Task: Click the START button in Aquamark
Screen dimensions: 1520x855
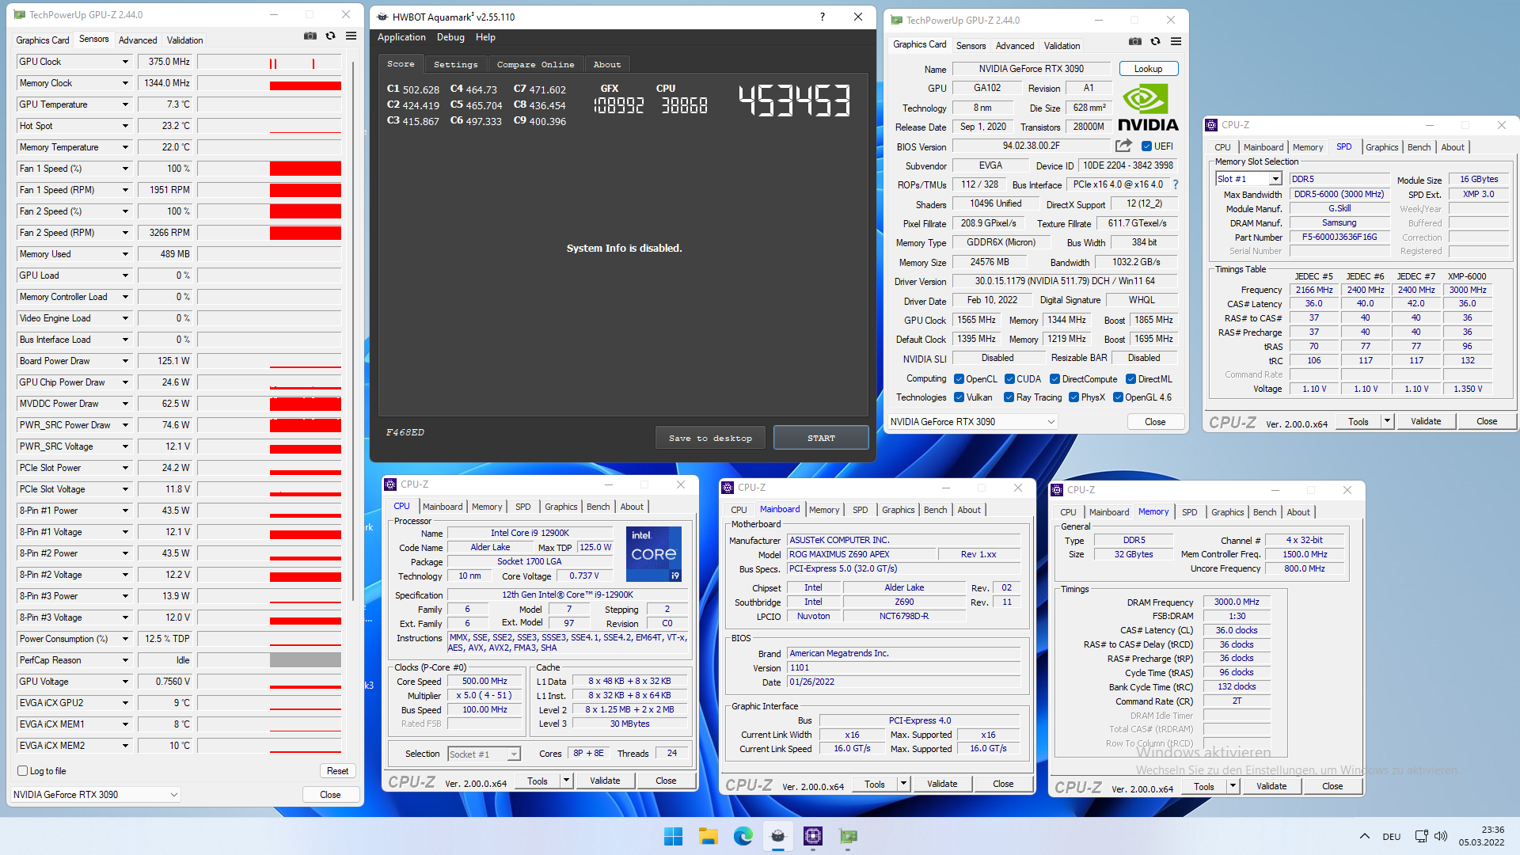Action: pyautogui.click(x=821, y=438)
